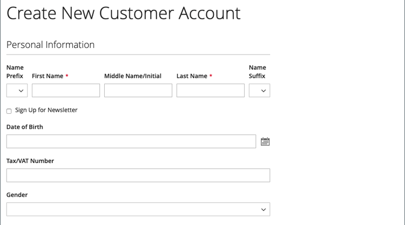Click the Name Suffix label

258,72
